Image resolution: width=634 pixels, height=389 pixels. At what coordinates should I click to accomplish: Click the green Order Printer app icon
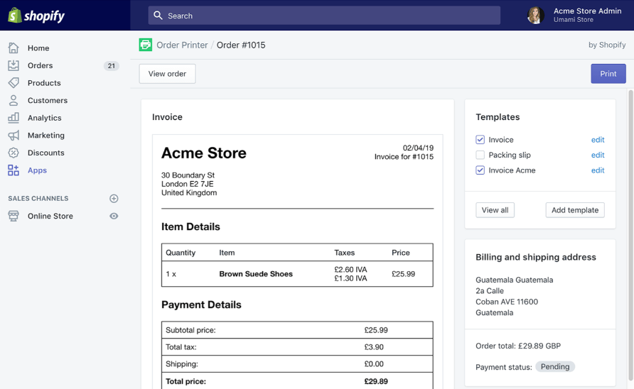point(146,45)
